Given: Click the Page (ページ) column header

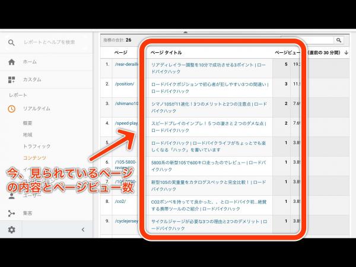Looking at the screenshot, I should (x=120, y=53).
